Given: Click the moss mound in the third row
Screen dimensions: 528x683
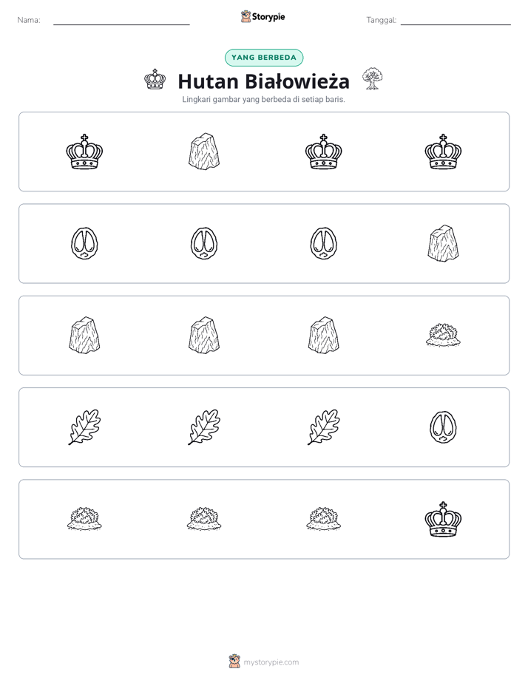Looking at the screenshot, I should tap(443, 335).
